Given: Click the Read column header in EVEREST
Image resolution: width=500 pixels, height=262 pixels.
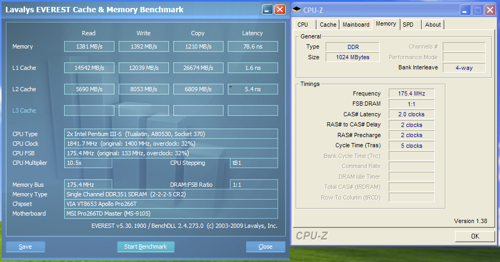Looking at the screenshot, I should (89, 33).
